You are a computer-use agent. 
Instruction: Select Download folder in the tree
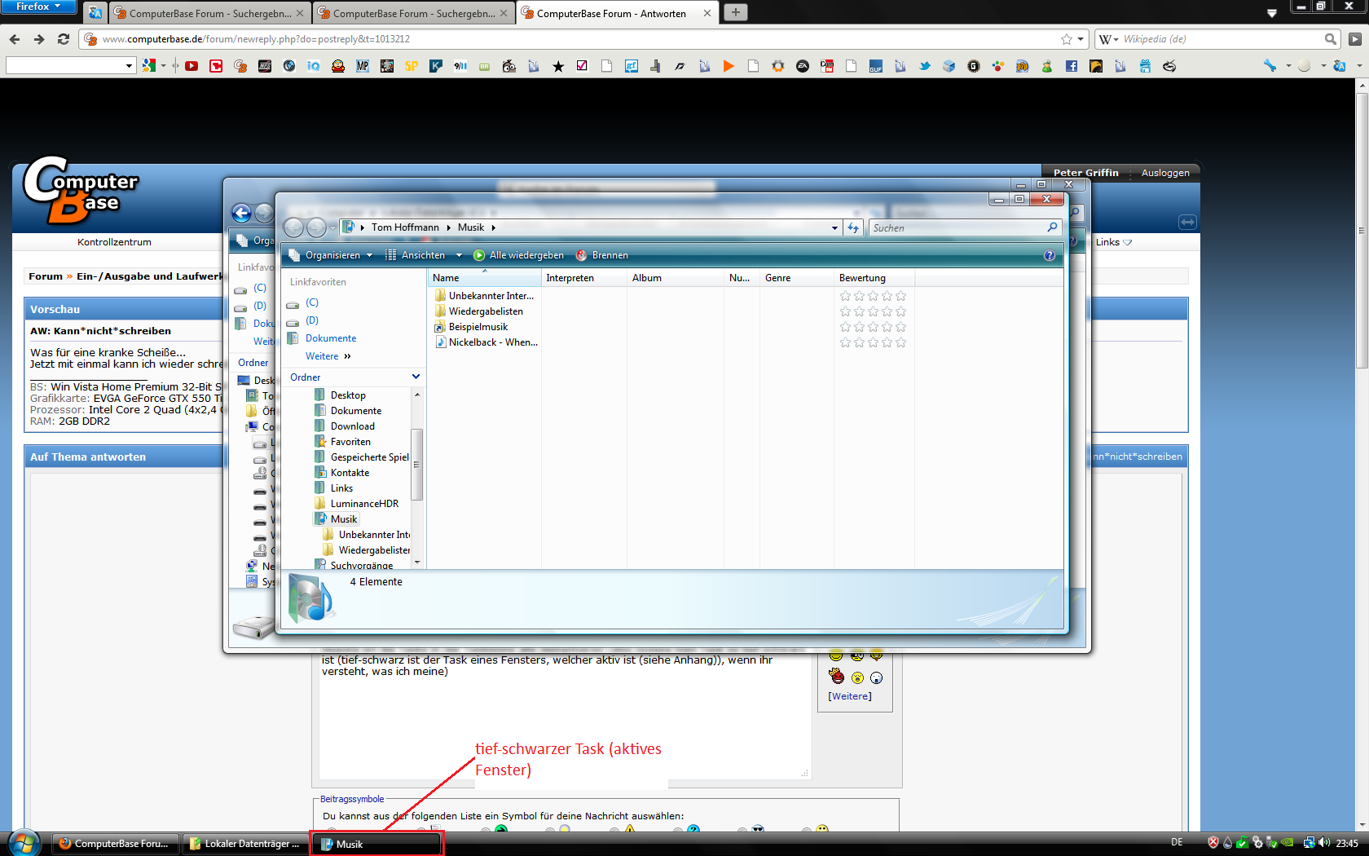[353, 426]
